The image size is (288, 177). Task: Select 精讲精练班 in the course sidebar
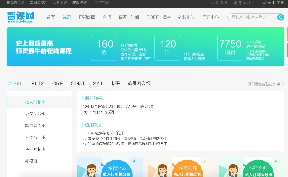click(x=35, y=126)
